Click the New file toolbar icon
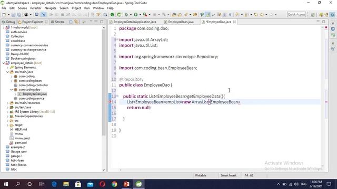This screenshot has width=337, height=189. pyautogui.click(x=4, y=15)
